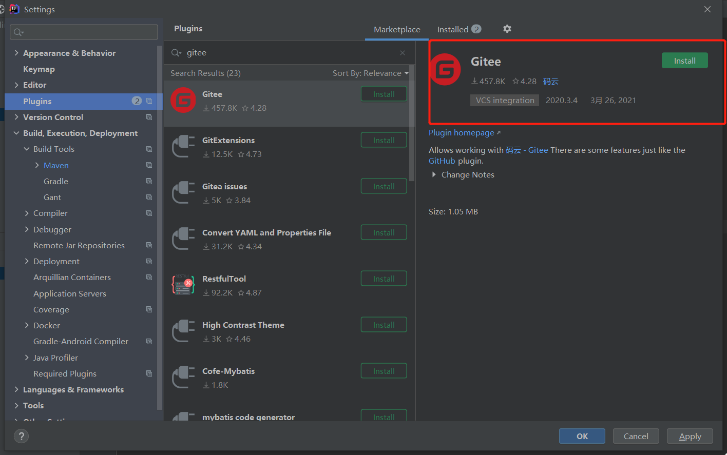
Task: Expand the Compiler settings node
Action: [27, 213]
